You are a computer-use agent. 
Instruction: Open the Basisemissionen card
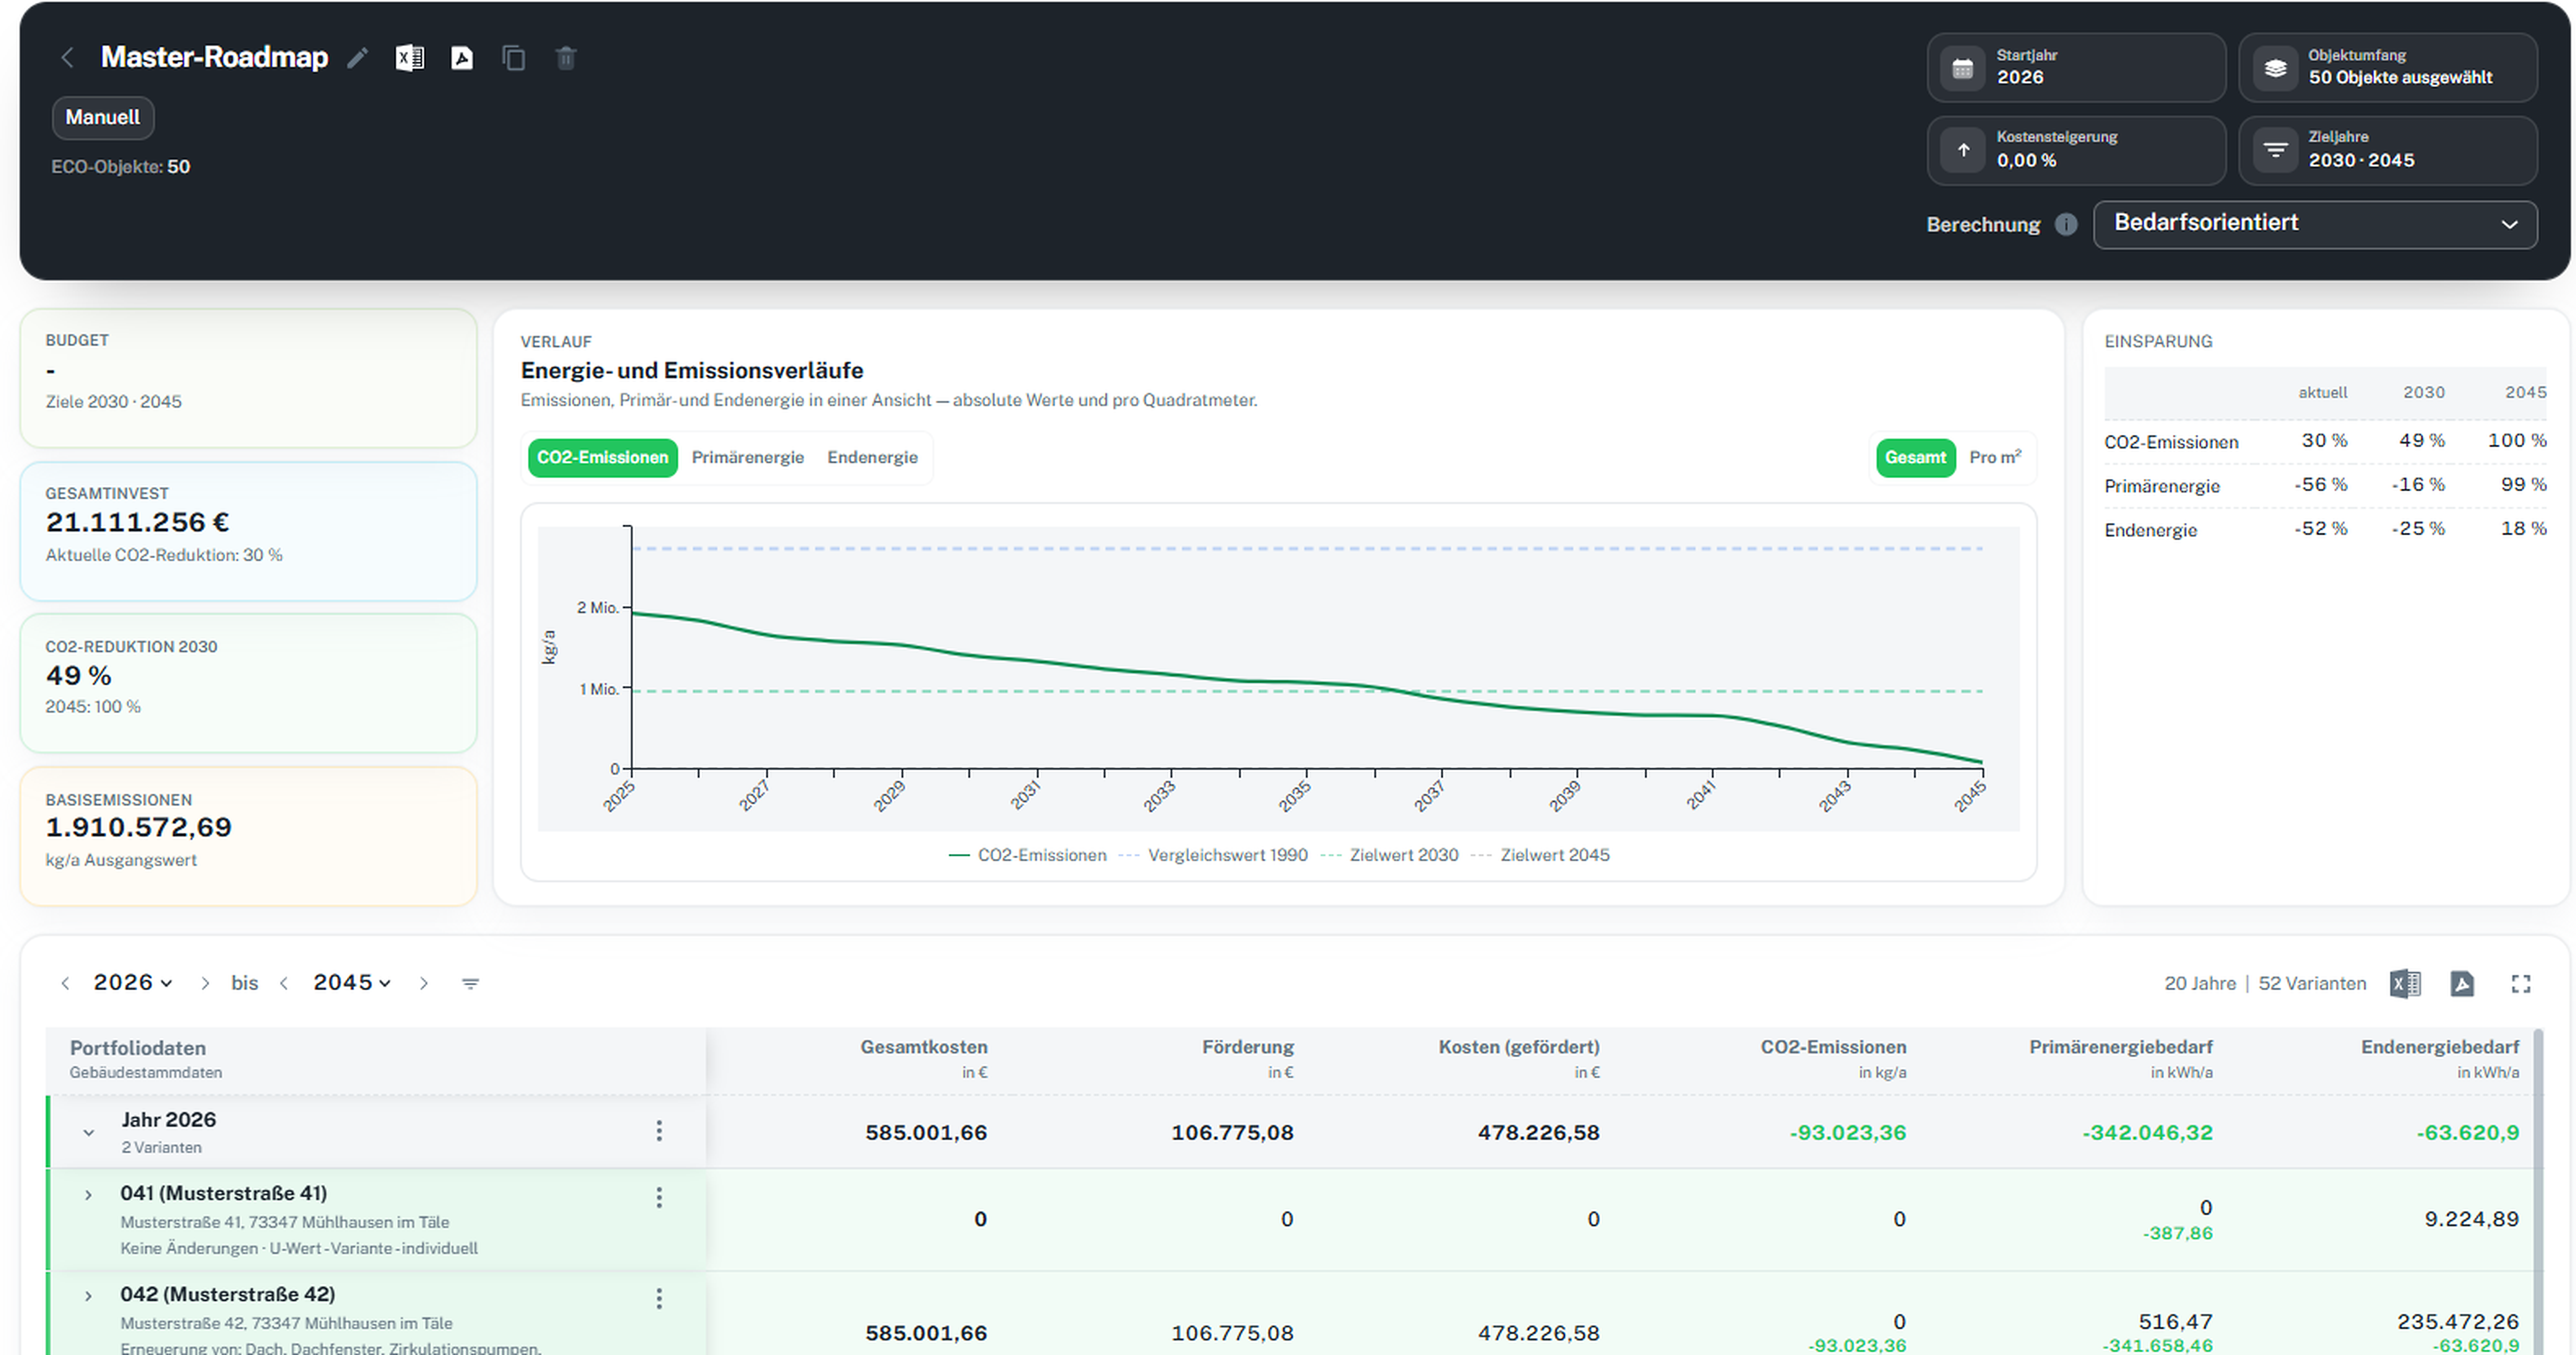(249, 837)
